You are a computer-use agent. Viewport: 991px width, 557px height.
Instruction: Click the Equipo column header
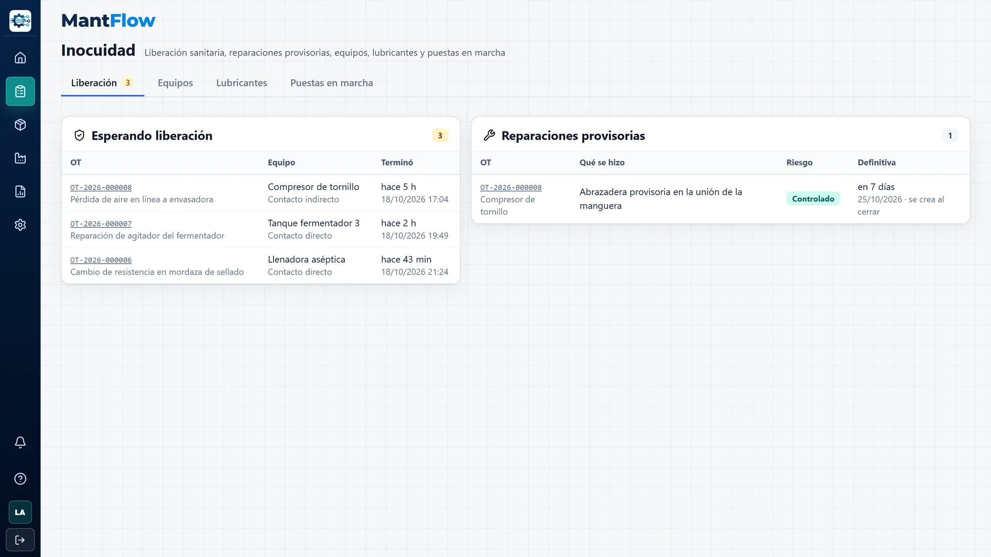281,163
